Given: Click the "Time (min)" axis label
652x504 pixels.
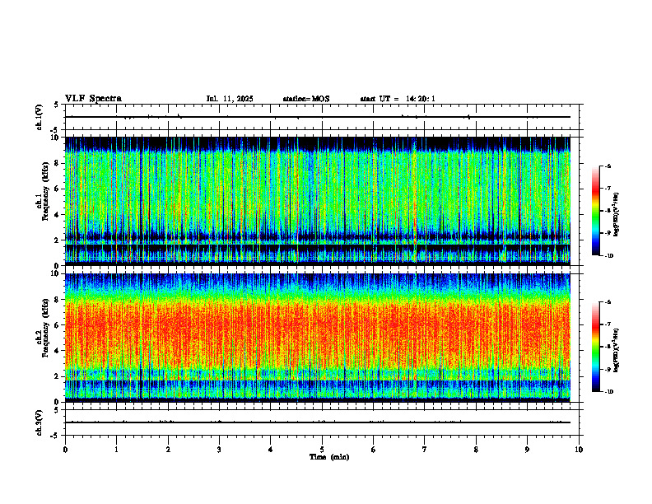Looking at the screenshot, I should (x=329, y=457).
